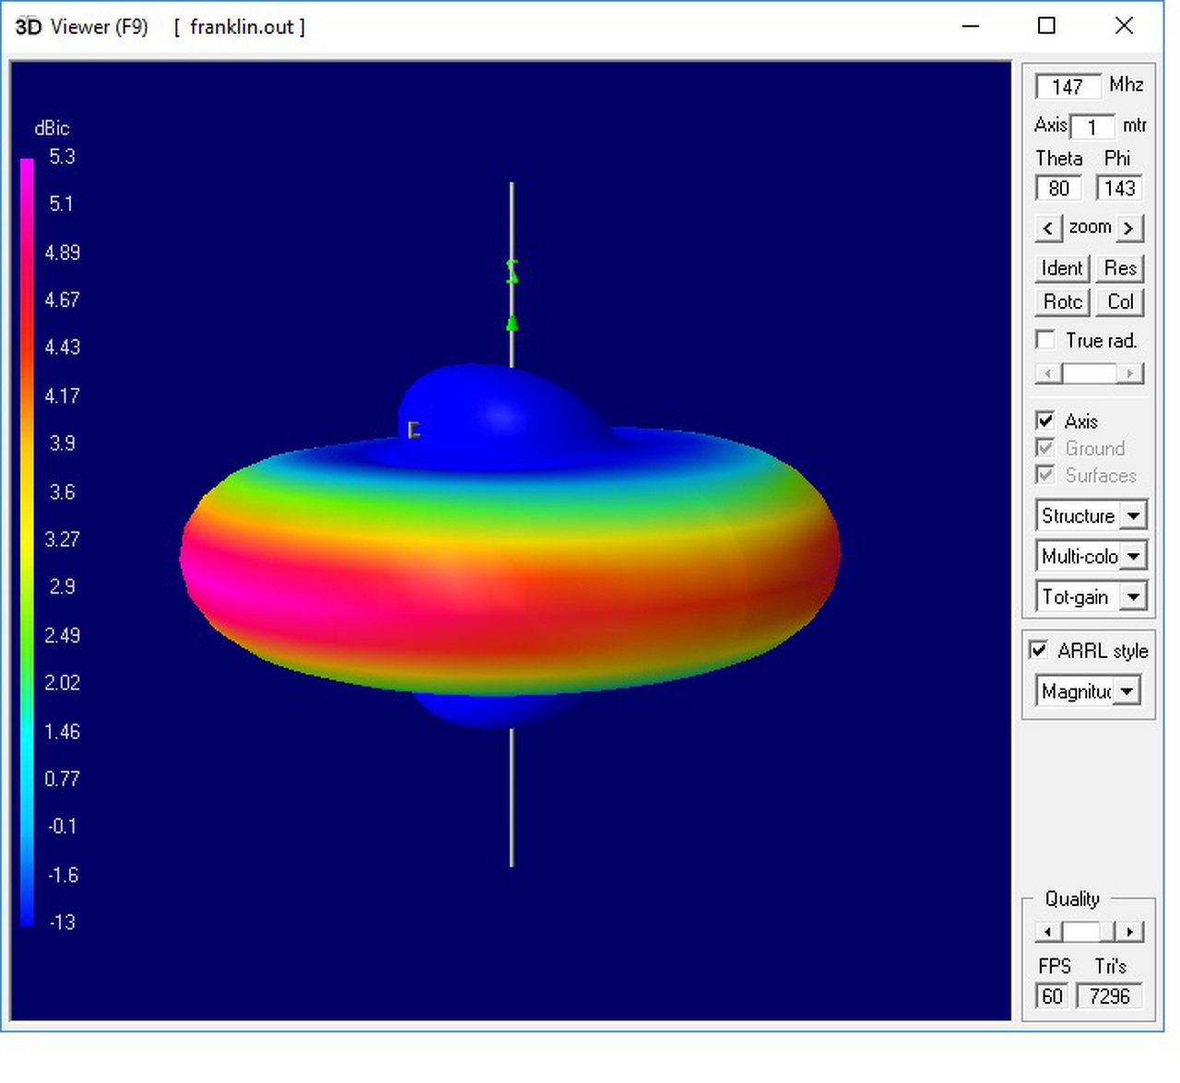
Task: Click the Rotc button
Action: [x=1062, y=302]
